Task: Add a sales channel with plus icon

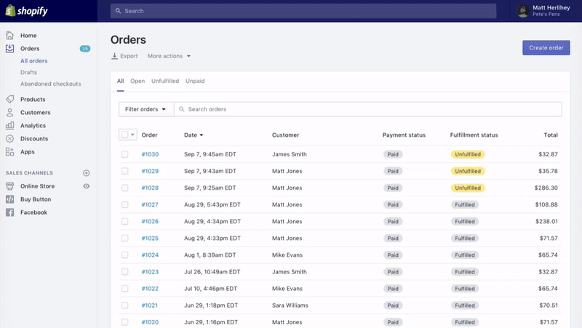Action: pyautogui.click(x=87, y=173)
